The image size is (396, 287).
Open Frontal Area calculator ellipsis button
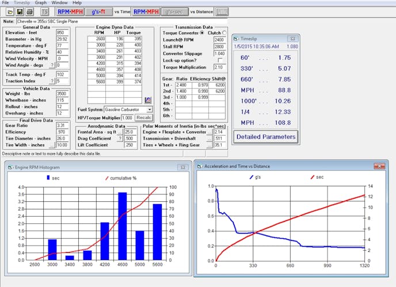coord(120,131)
